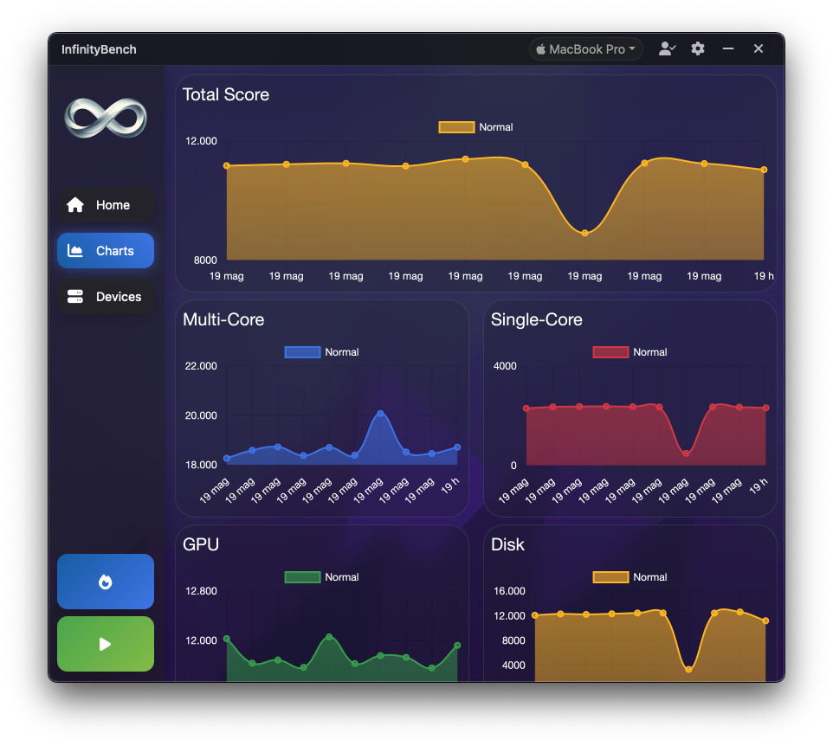This screenshot has width=833, height=746.
Task: Click the blue flame stress-test button
Action: 106,582
